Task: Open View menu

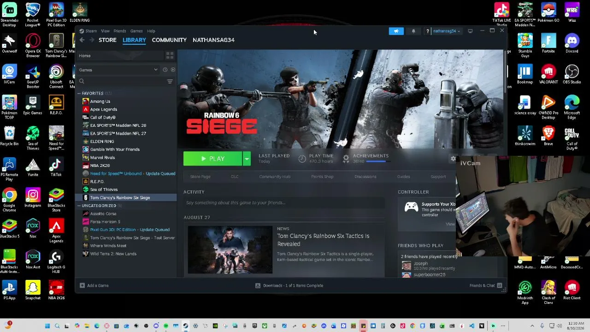Action: [x=105, y=31]
